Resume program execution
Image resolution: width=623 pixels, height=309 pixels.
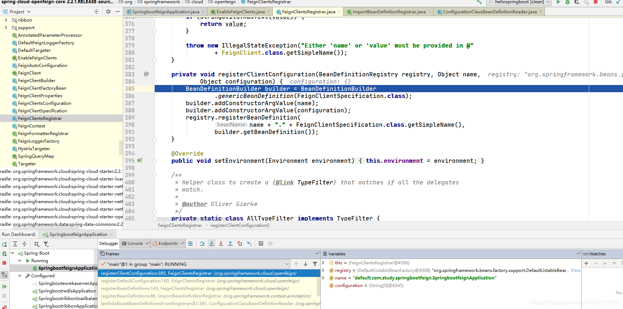(4, 287)
